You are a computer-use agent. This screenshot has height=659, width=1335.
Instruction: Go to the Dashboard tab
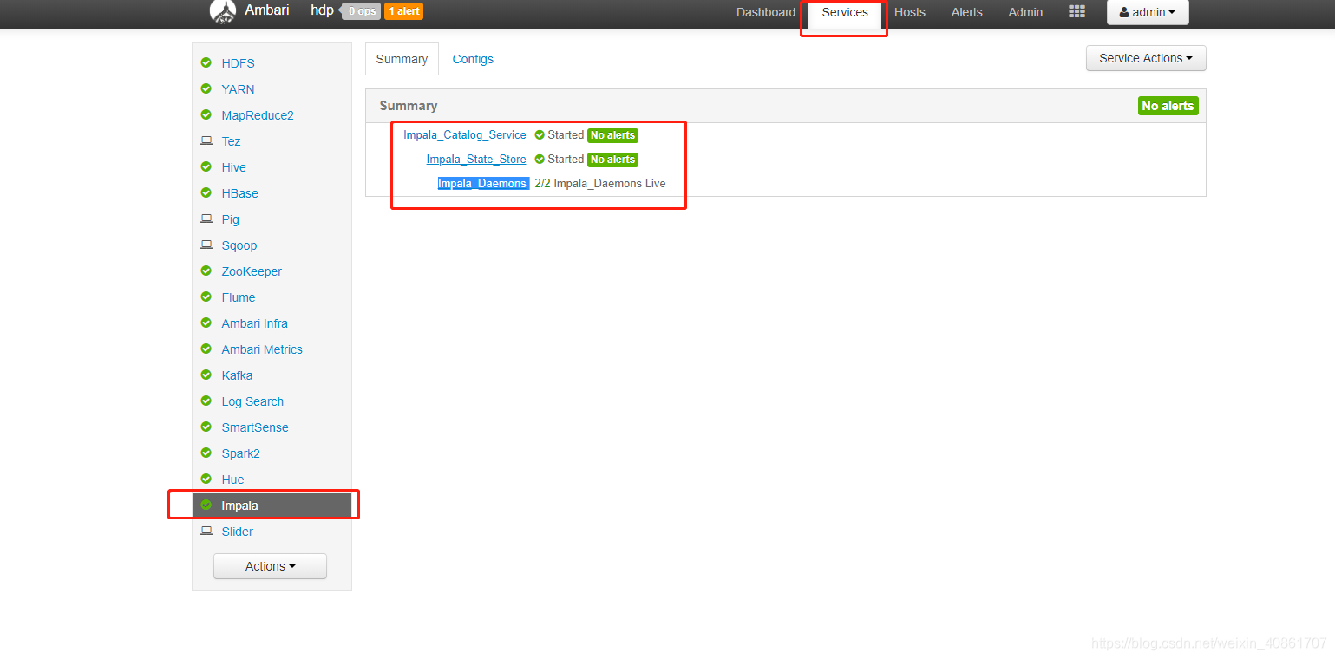pos(766,12)
